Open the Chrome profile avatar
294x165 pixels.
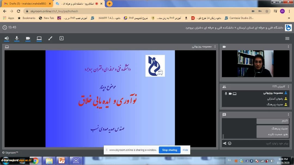tap(282, 11)
